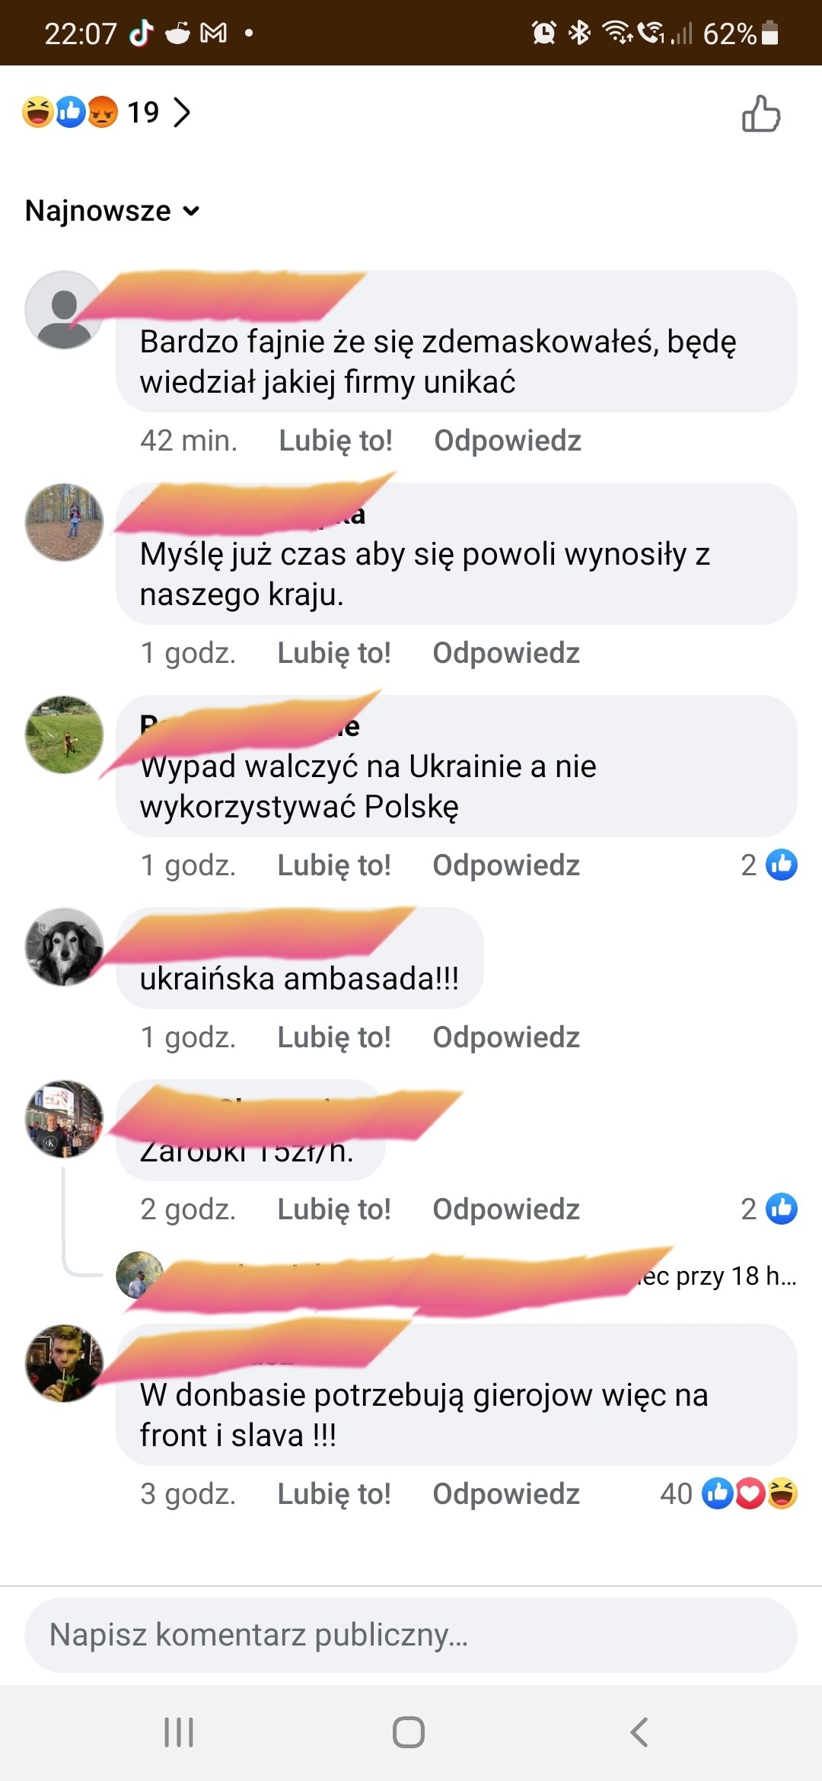Reply to the naszego kraju comment

(x=506, y=653)
